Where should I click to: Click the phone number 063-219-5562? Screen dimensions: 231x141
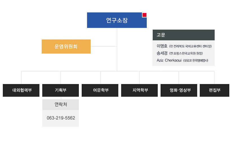(61, 118)
